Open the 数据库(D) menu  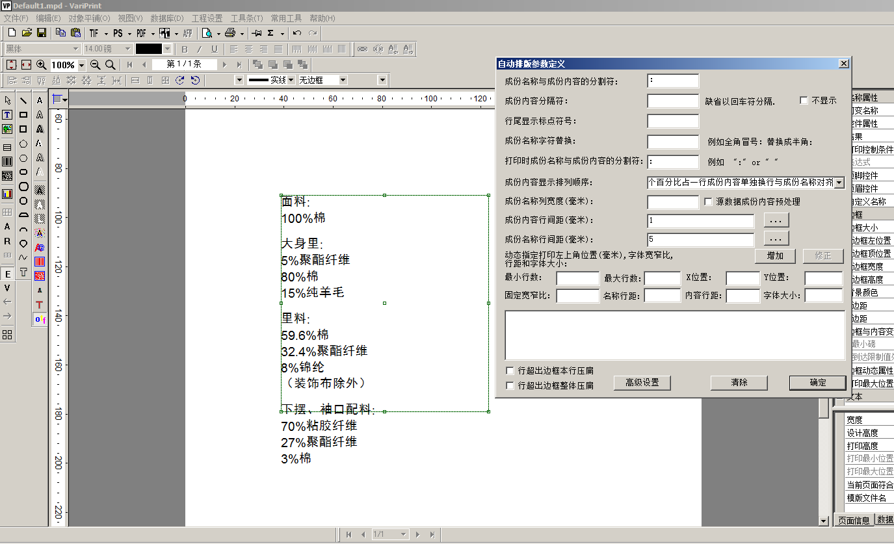167,18
